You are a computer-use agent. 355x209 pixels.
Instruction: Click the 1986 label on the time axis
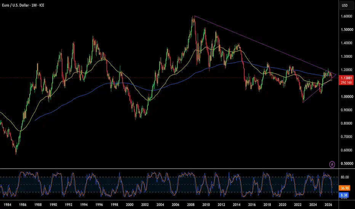[22, 205]
